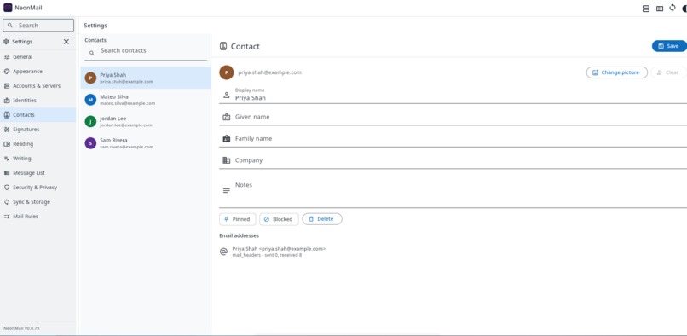Select Sam Rivera contact

[146, 143]
